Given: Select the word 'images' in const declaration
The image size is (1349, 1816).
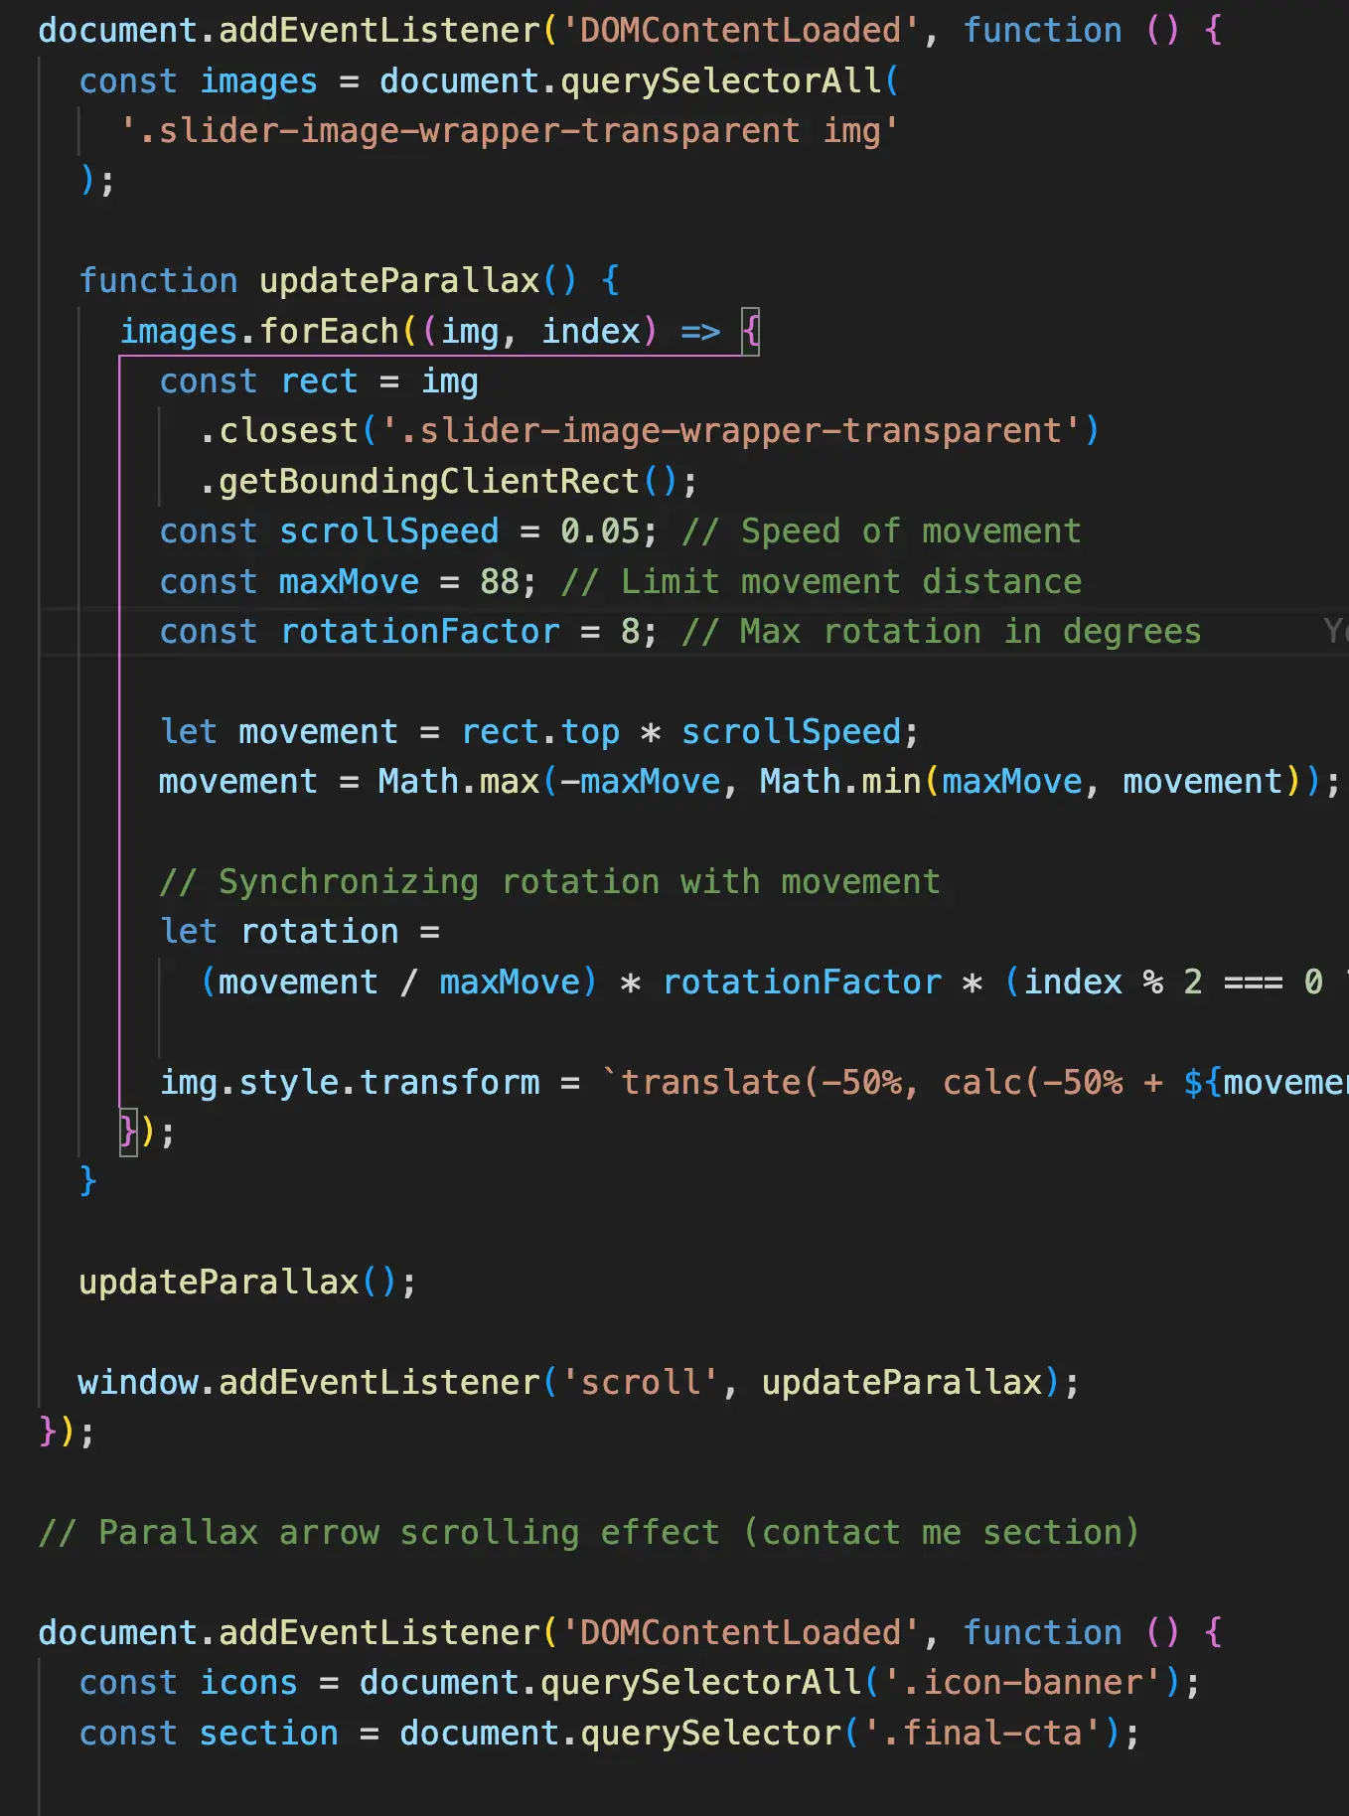Looking at the screenshot, I should 258,80.
